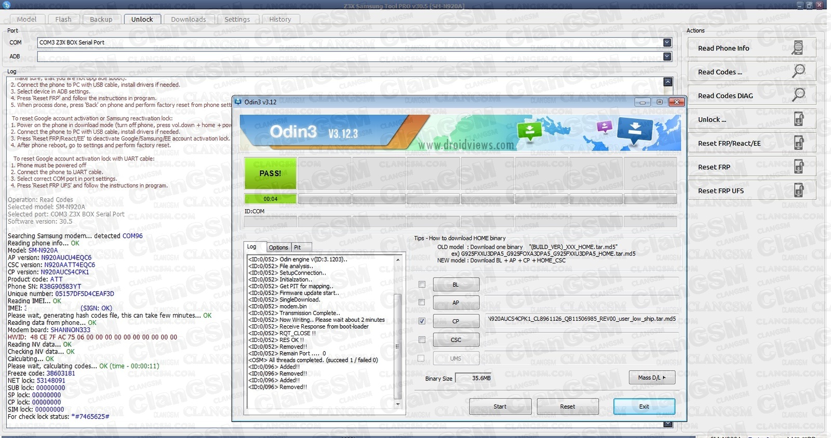This screenshot has height=438, width=831.
Task: Open the ADB device dropdown
Action: (x=667, y=56)
